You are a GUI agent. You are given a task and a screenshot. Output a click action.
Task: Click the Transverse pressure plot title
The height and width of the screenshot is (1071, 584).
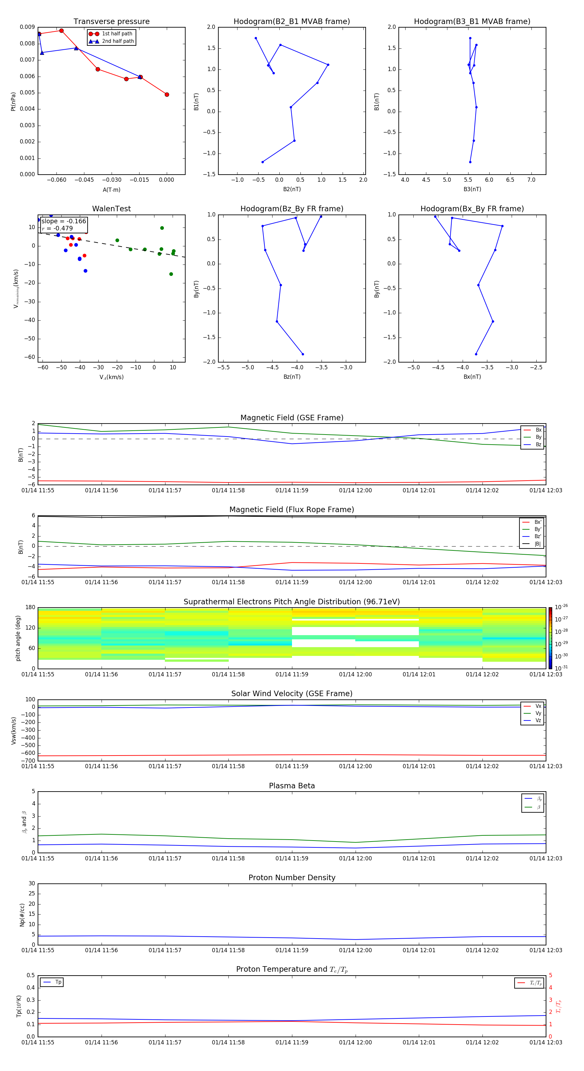coord(111,22)
